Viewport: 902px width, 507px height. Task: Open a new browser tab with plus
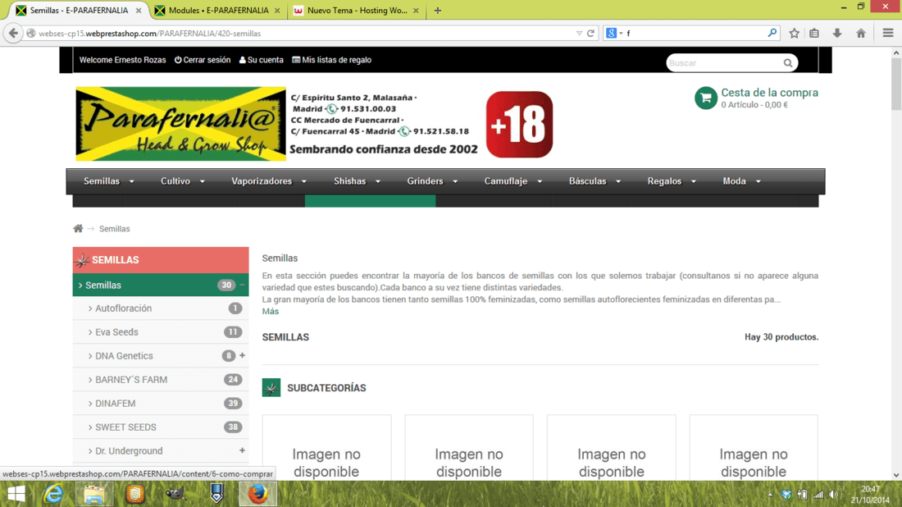click(x=438, y=11)
